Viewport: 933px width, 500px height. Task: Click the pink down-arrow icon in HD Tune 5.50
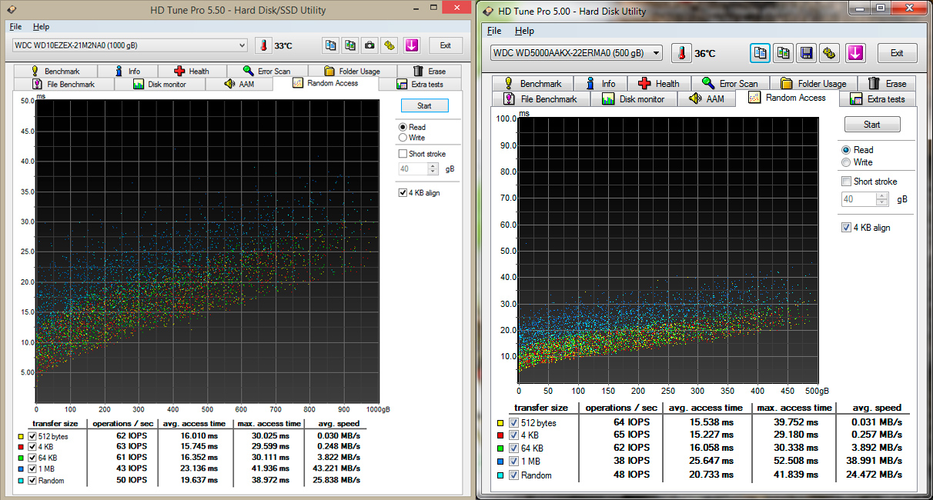(x=412, y=45)
